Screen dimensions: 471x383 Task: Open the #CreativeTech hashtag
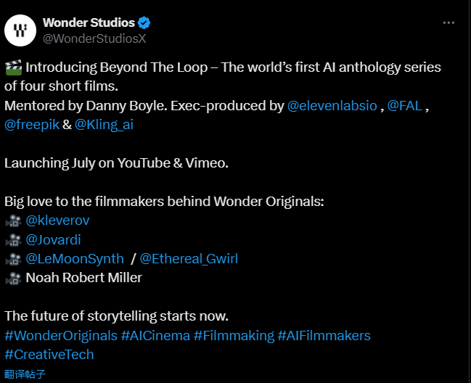click(49, 355)
